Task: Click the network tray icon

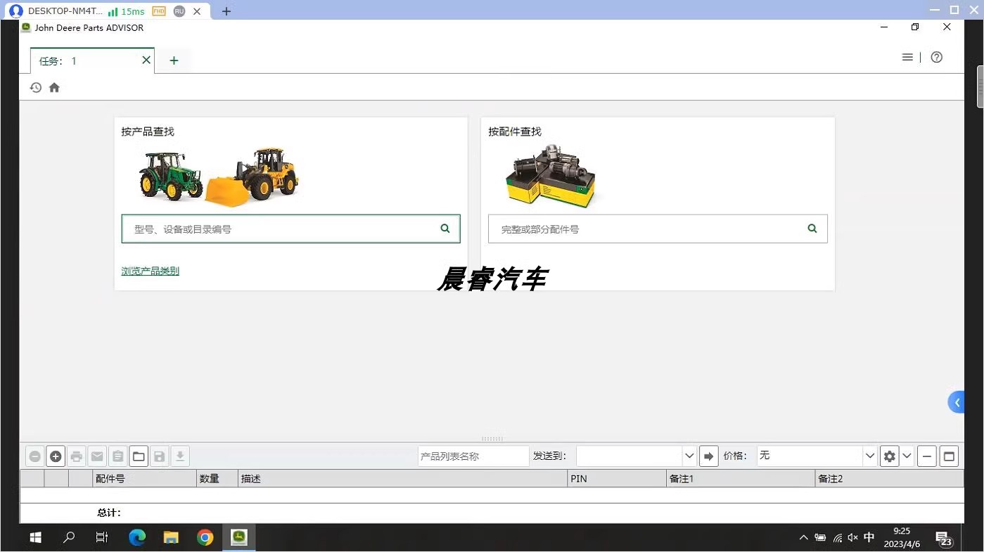Action: click(x=837, y=538)
